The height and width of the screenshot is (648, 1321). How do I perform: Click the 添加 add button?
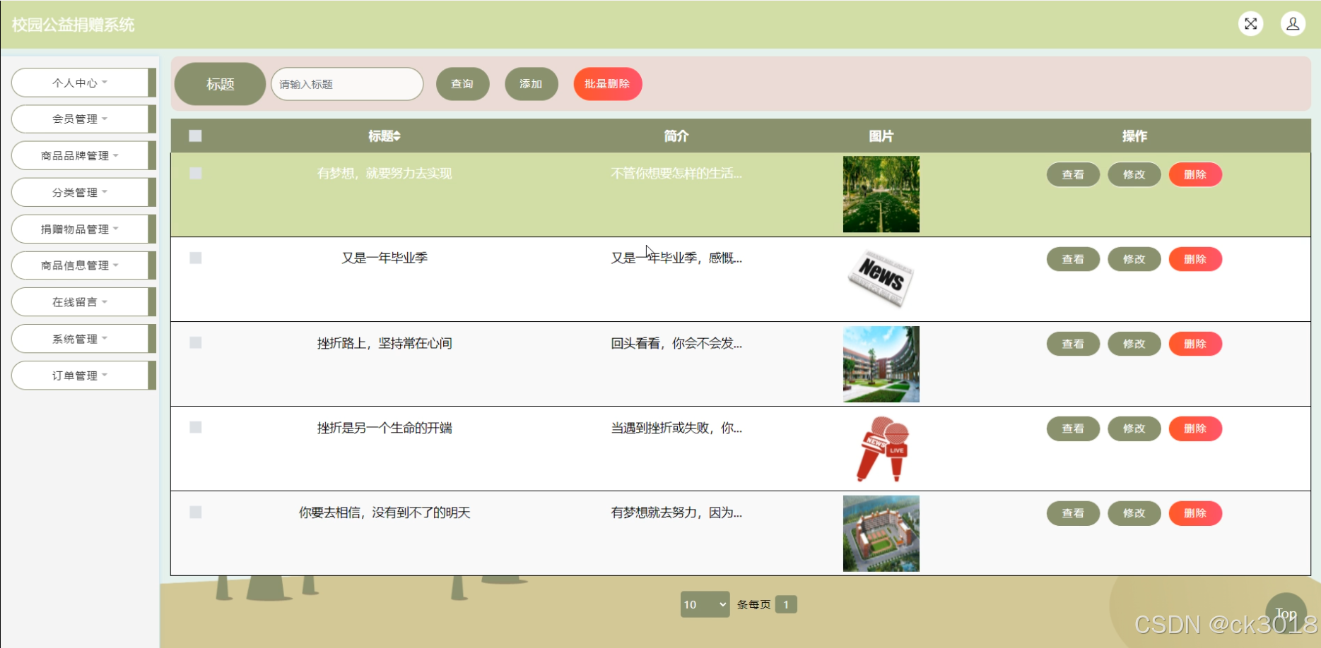[531, 84]
